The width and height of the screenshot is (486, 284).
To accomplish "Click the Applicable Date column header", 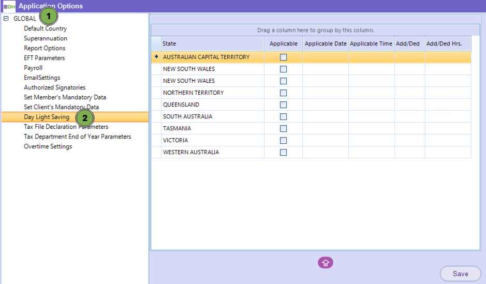I will 326,44.
